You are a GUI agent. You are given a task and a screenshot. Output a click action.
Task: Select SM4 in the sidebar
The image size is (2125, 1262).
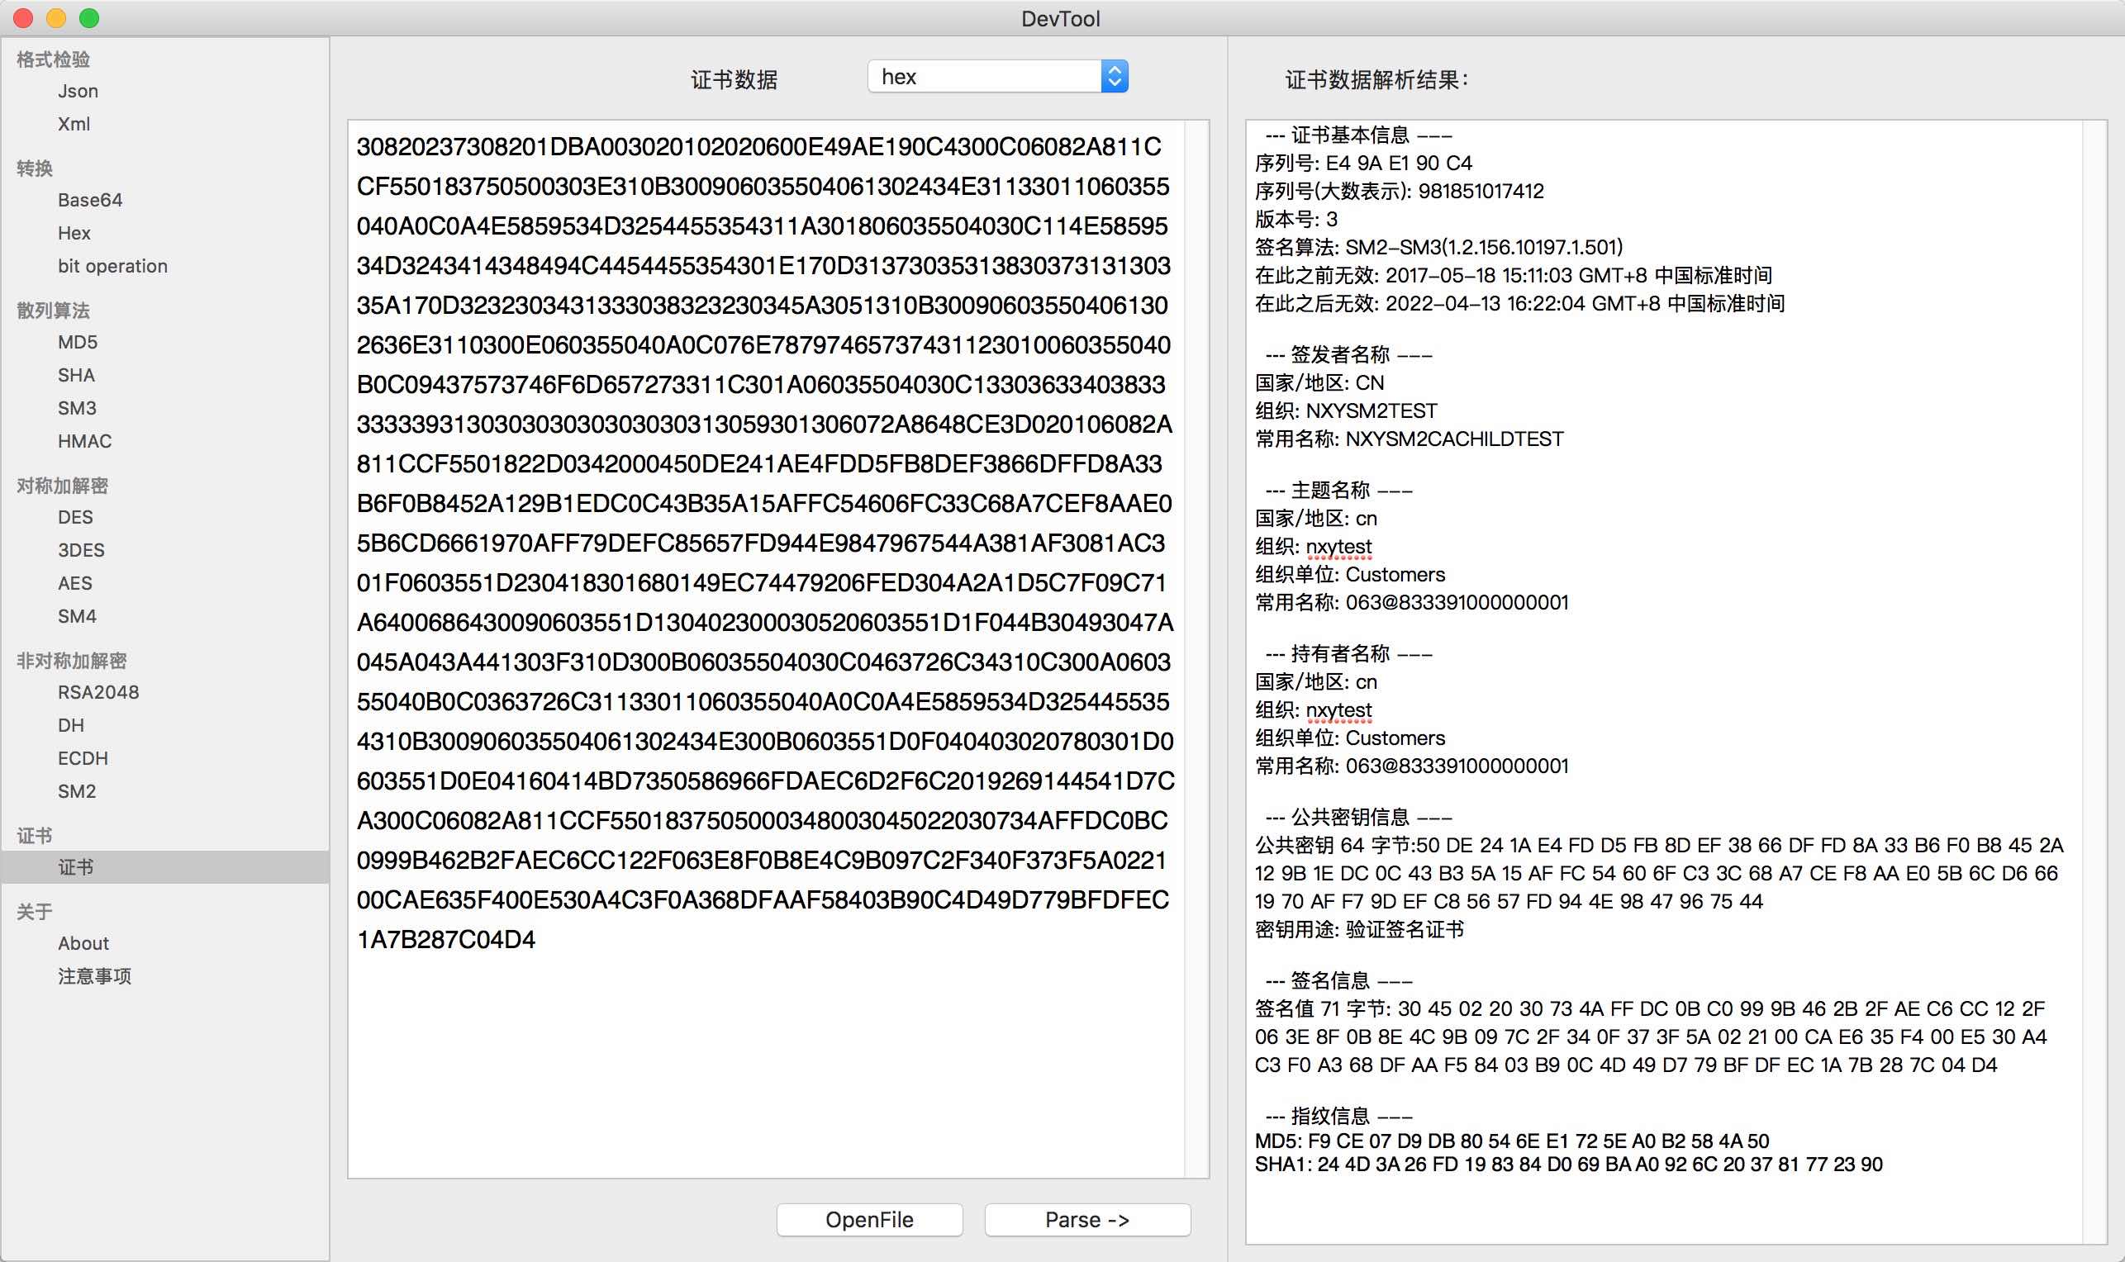click(77, 616)
